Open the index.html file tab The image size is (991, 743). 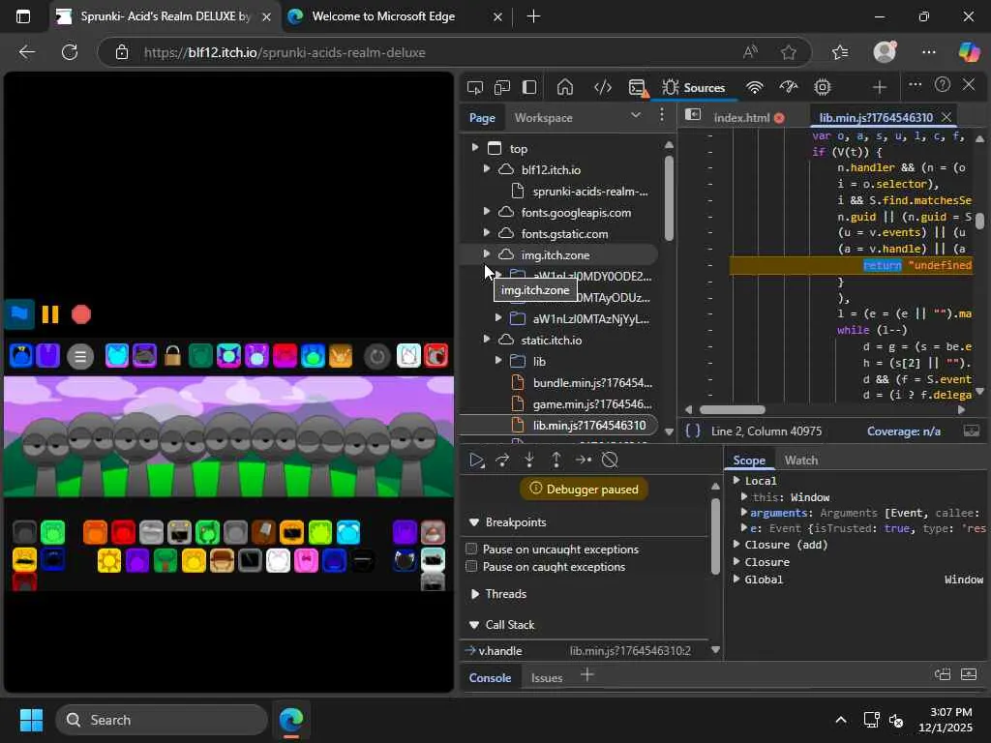(x=741, y=118)
